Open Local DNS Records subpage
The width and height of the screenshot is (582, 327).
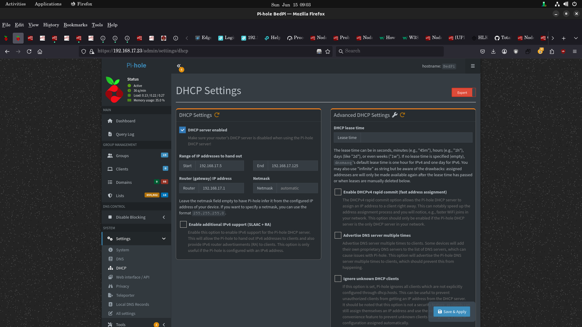click(x=136, y=304)
